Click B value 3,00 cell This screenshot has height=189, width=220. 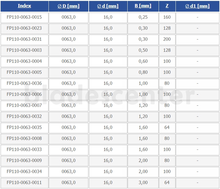click(x=143, y=183)
